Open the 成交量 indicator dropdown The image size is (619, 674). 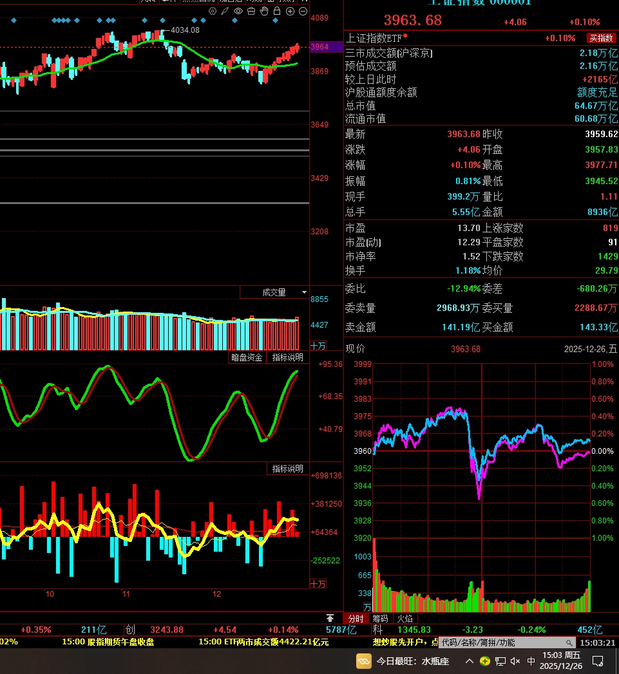point(274,292)
